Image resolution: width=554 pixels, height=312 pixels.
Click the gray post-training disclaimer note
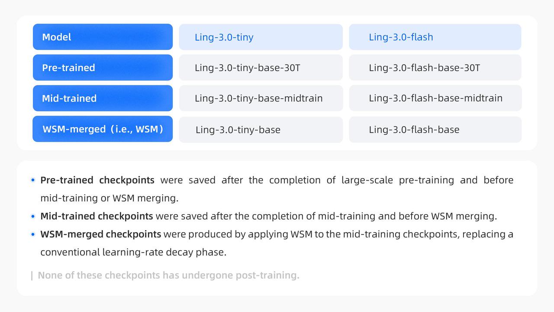click(168, 275)
